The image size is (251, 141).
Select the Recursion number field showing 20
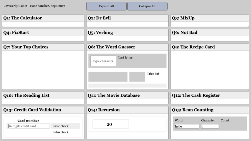tap(111, 124)
